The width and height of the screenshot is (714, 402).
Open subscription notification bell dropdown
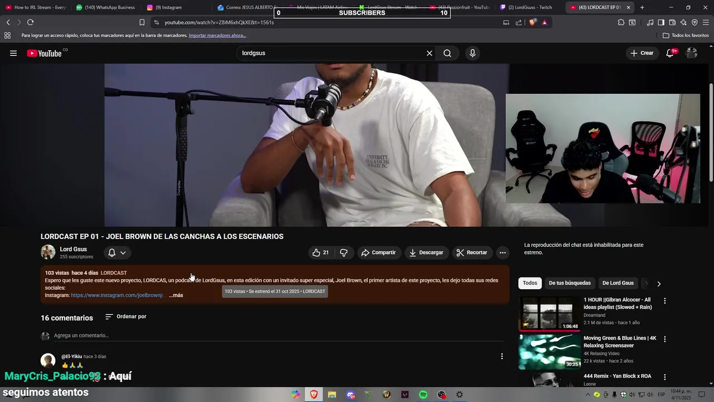tap(117, 252)
